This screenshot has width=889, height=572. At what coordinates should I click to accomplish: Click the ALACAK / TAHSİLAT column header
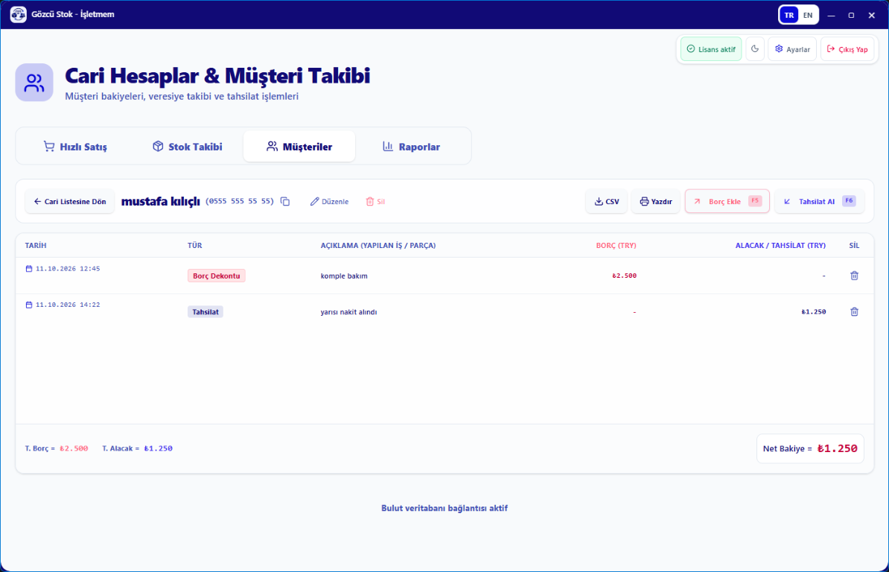click(x=781, y=246)
